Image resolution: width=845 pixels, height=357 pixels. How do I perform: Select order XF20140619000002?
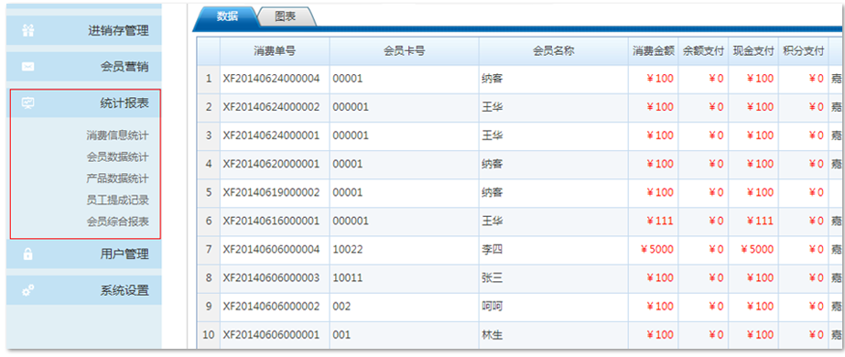[x=271, y=192]
